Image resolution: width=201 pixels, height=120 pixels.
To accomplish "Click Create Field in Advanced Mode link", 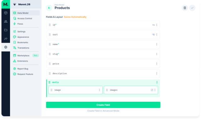I will point(103,111).
